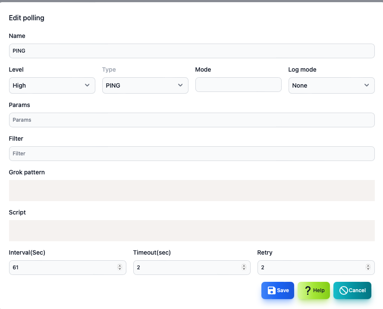This screenshot has width=383, height=309.
Task: Open the Type dropdown showing PING
Action: coord(145,85)
